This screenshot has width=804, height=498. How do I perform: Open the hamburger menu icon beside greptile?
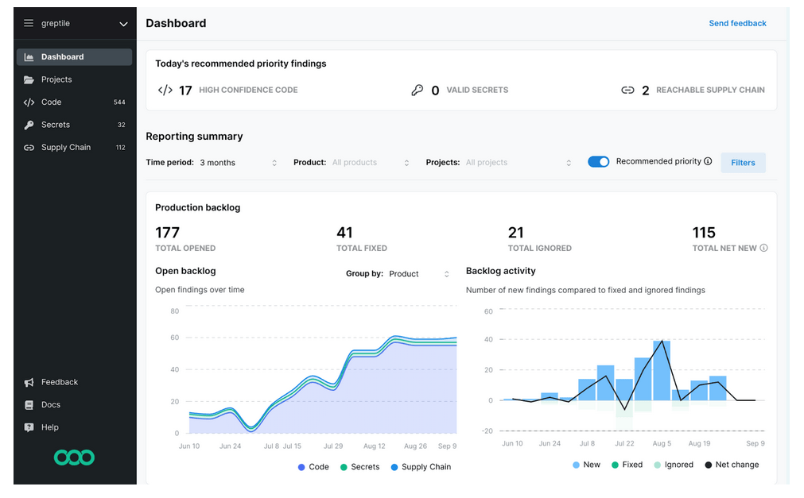pyautogui.click(x=29, y=23)
